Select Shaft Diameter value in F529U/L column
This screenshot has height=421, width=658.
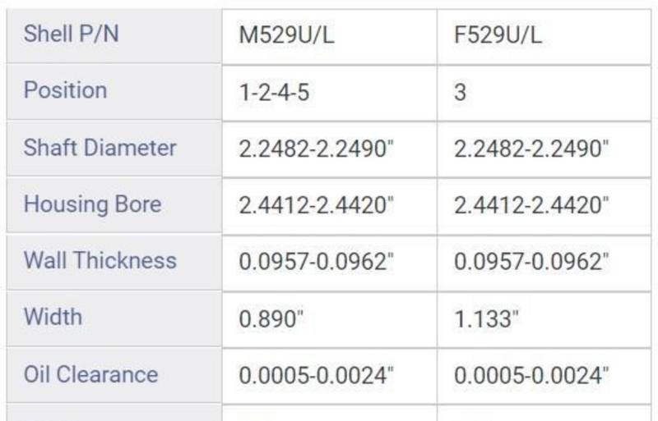coord(531,149)
